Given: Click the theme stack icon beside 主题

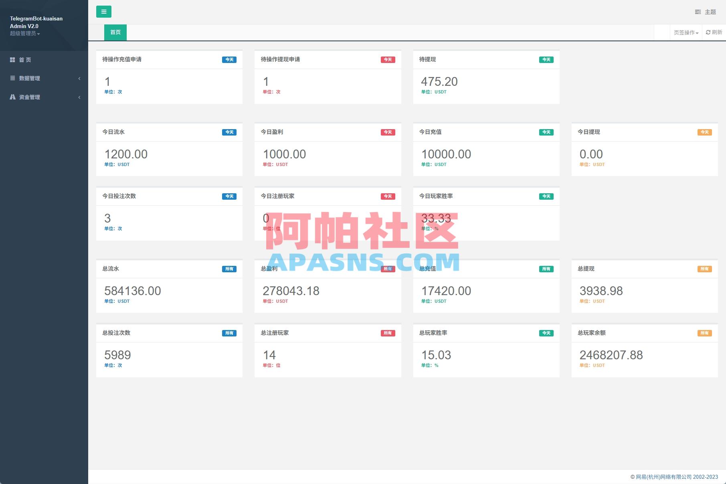Looking at the screenshot, I should (698, 12).
